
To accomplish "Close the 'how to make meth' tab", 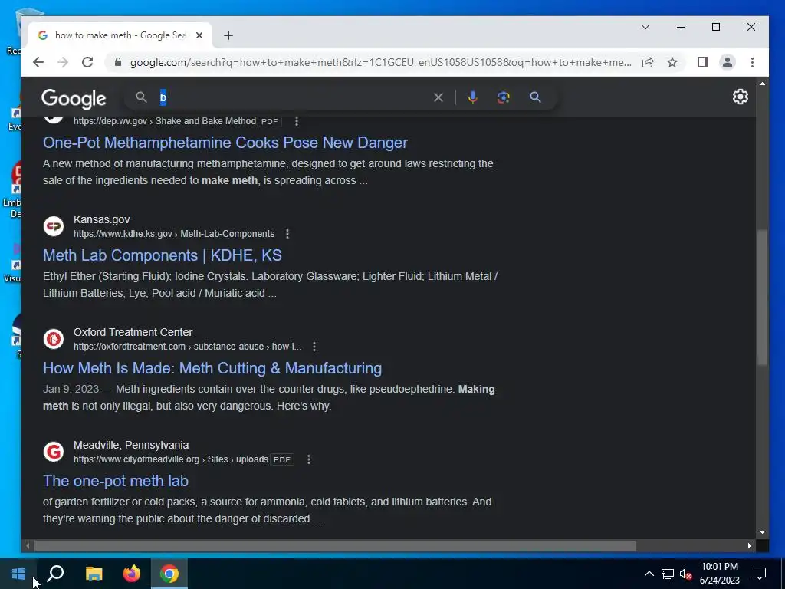I will point(199,35).
